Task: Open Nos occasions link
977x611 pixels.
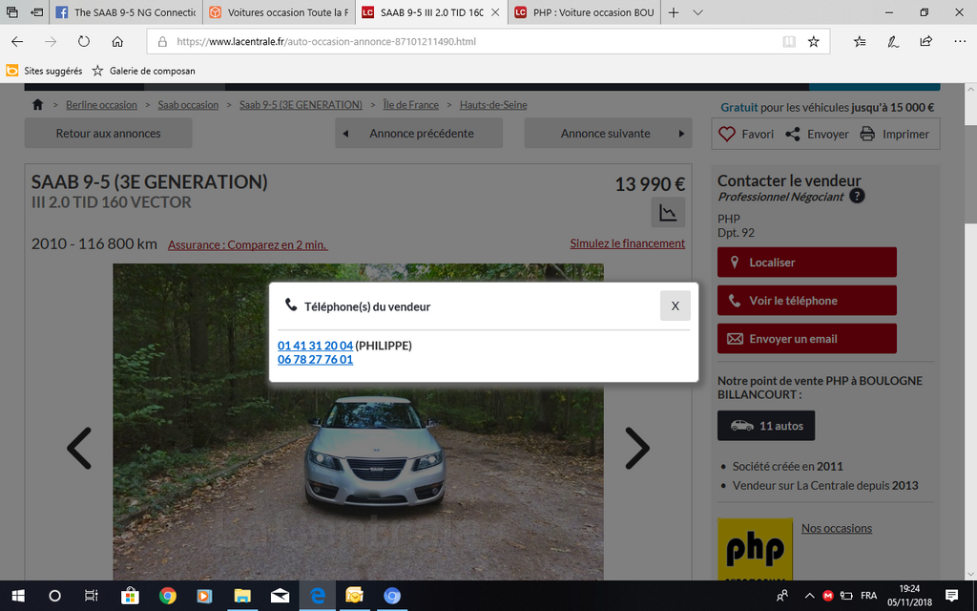Action: pyautogui.click(x=837, y=528)
